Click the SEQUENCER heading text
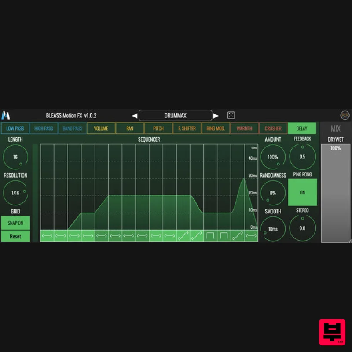 click(149, 139)
